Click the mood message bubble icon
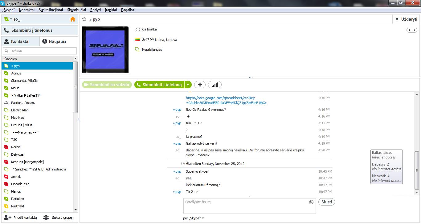Image resolution: width=421 pixels, height=224 pixels. pyautogui.click(x=137, y=30)
